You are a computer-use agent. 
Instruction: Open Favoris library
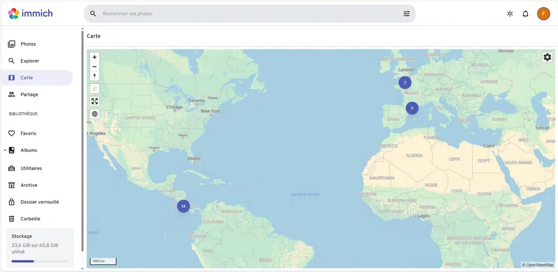click(x=37, y=133)
